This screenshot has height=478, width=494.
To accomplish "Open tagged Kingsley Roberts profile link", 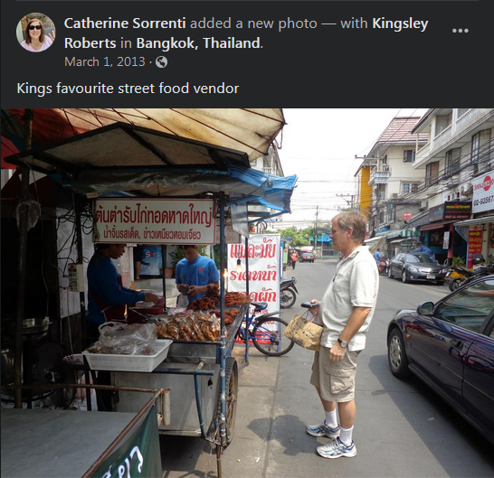I will 246,33.
